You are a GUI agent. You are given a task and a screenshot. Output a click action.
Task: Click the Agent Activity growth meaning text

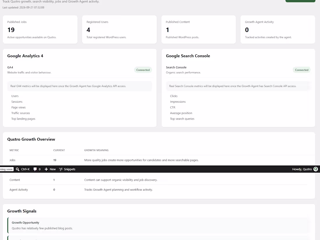tap(118, 190)
